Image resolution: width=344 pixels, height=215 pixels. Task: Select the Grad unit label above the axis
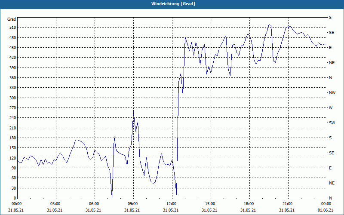click(12, 19)
